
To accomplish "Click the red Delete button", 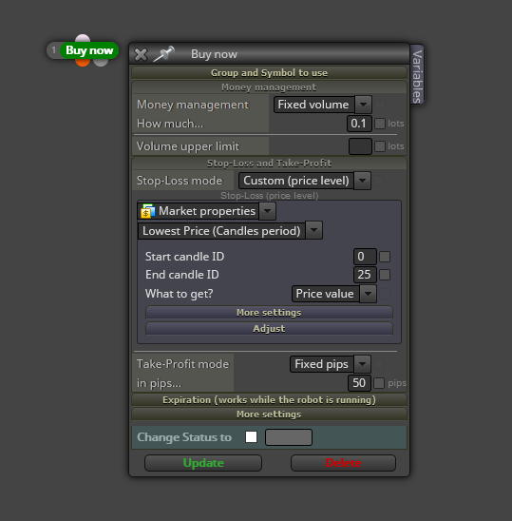I will point(343,463).
